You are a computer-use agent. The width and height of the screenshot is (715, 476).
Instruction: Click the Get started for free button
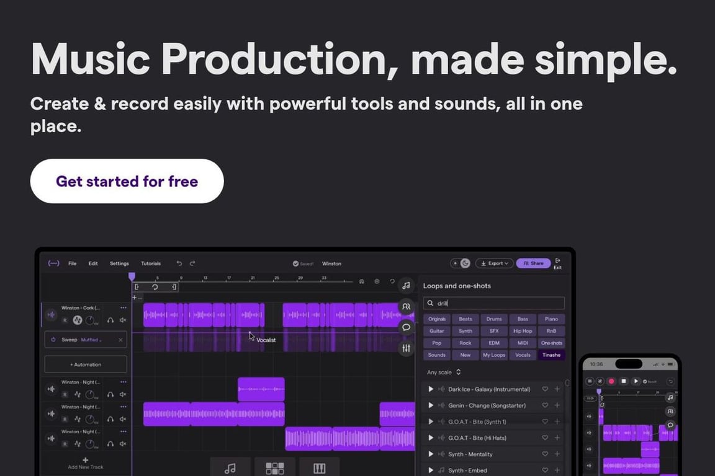pyautogui.click(x=127, y=182)
